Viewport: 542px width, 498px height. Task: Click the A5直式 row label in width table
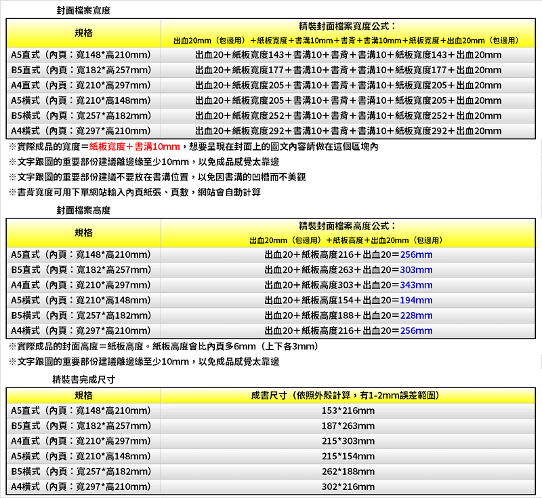(81, 55)
